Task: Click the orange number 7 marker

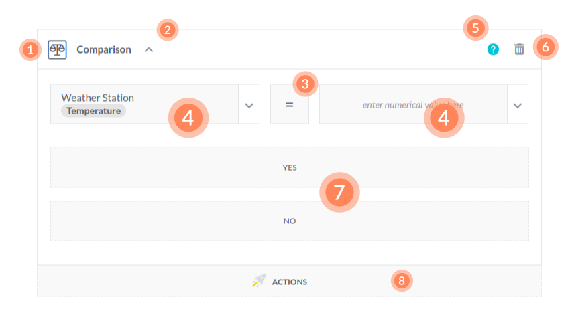Action: point(339,192)
